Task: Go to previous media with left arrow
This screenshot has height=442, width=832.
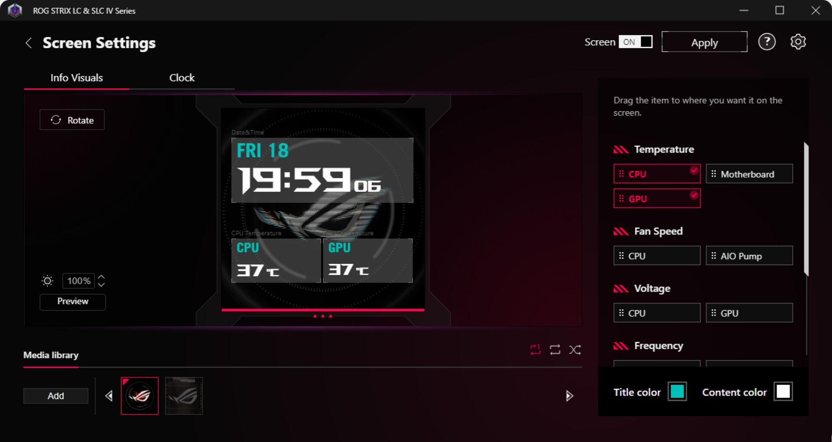Action: [x=109, y=396]
